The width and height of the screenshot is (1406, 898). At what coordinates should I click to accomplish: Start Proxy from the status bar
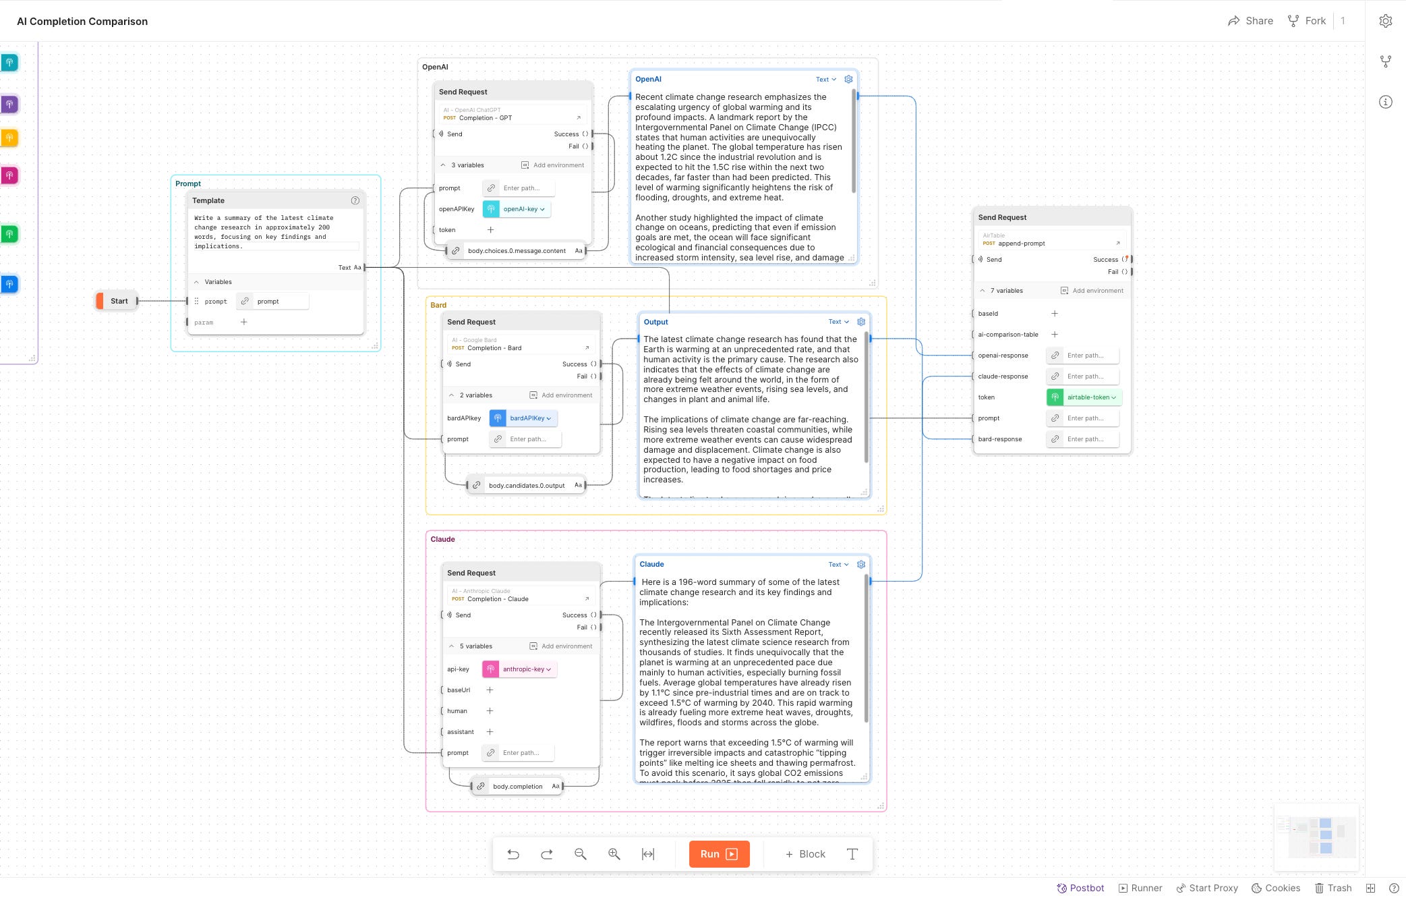1207,888
